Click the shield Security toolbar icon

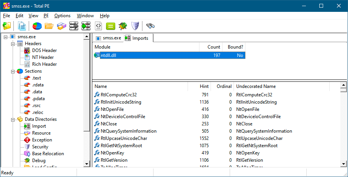tap(135, 26)
